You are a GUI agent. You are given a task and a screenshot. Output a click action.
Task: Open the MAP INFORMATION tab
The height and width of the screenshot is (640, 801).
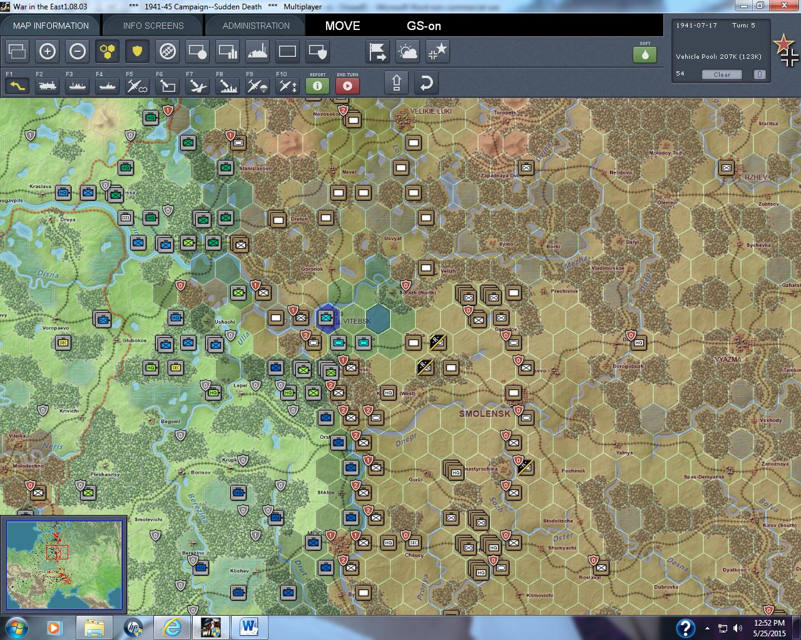tap(51, 26)
